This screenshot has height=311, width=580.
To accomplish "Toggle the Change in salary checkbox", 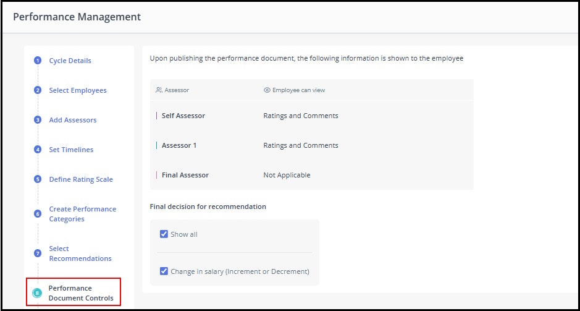I will click(164, 271).
